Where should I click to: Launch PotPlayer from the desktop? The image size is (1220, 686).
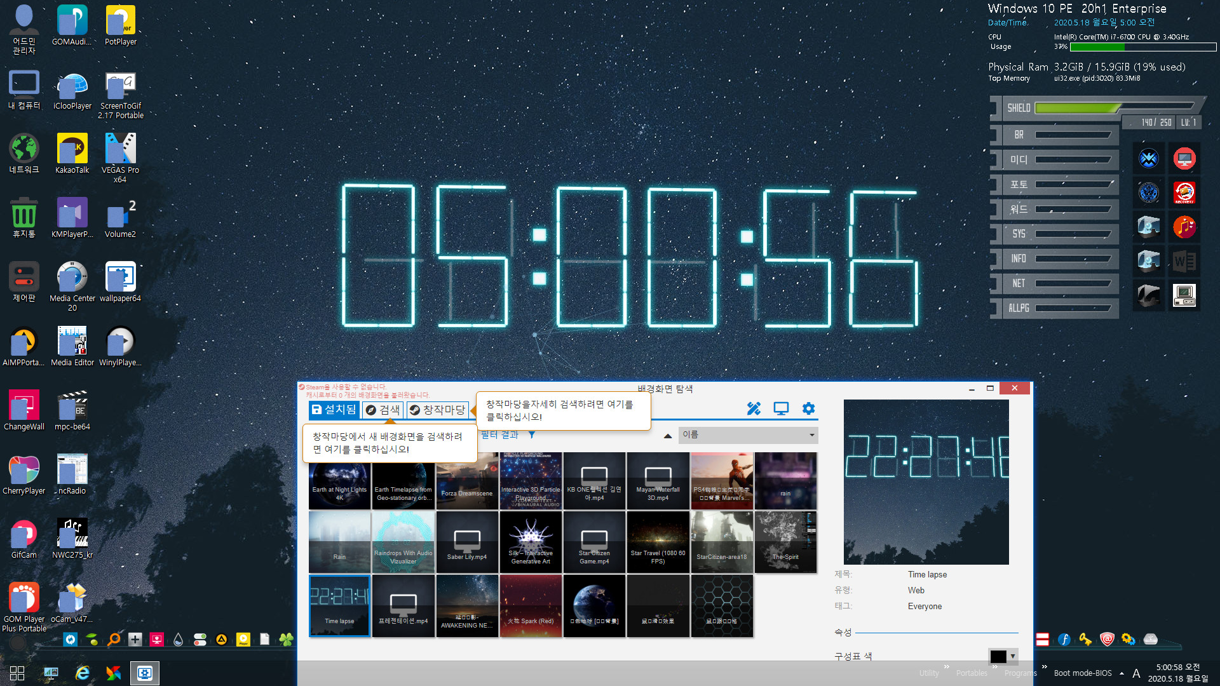pos(121,25)
